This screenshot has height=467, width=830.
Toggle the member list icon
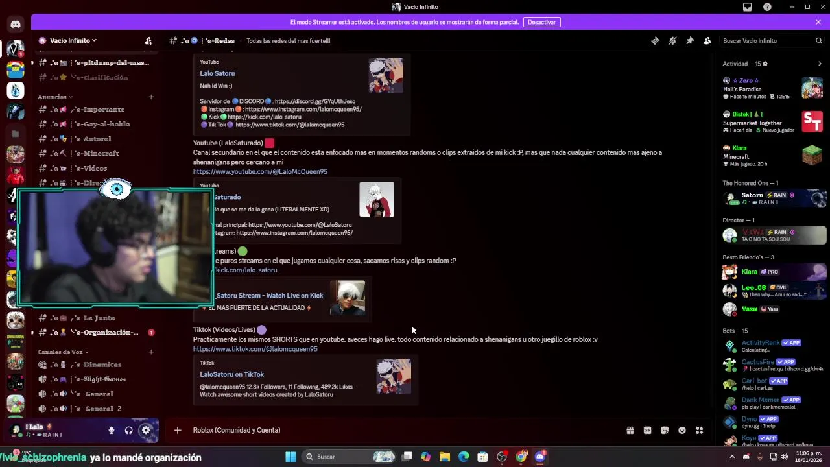(707, 40)
